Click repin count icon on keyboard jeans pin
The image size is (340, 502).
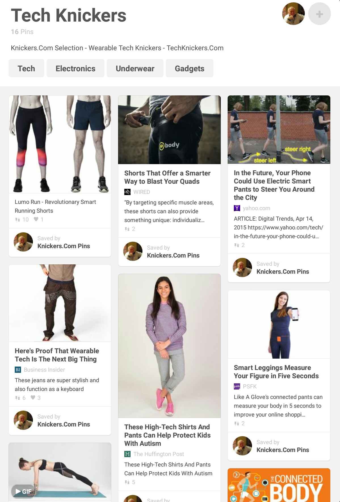point(18,398)
